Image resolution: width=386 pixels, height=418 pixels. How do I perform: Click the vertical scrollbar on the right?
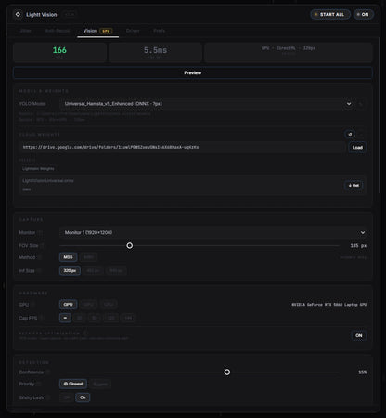point(380,115)
